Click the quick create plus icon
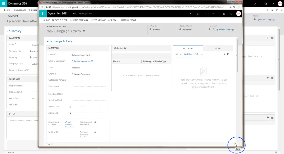 tap(205, 14)
